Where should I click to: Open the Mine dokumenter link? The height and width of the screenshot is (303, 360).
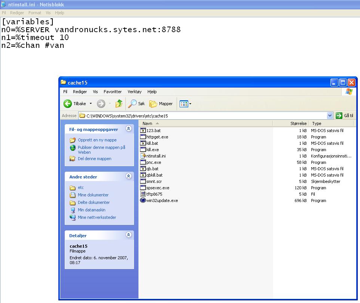93,195
